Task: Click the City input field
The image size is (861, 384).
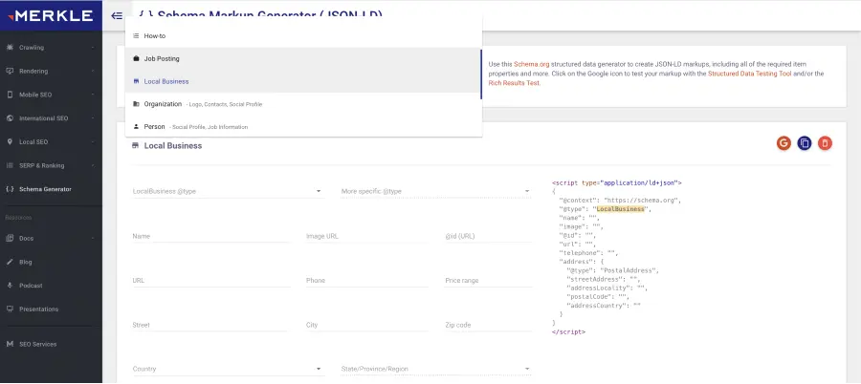Action: pyautogui.click(x=366, y=325)
